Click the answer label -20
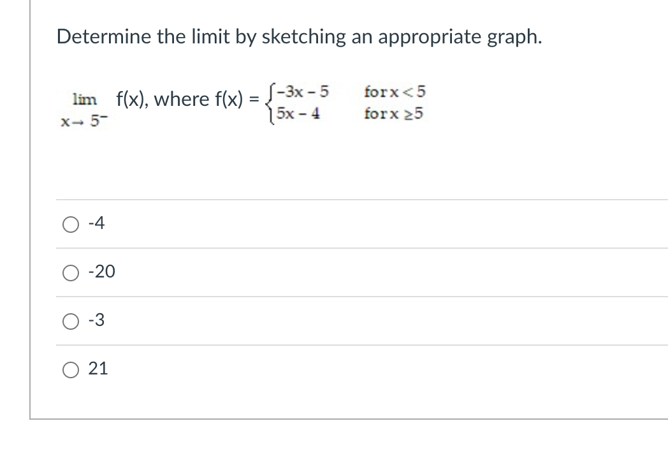 [x=101, y=272]
